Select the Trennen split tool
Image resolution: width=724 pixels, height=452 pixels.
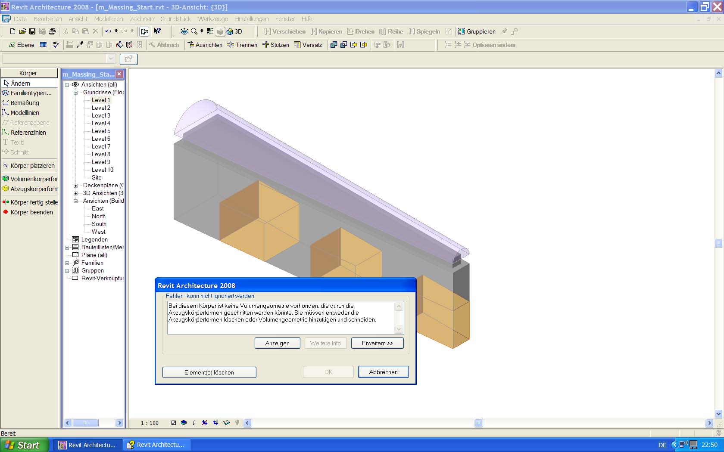pos(242,45)
